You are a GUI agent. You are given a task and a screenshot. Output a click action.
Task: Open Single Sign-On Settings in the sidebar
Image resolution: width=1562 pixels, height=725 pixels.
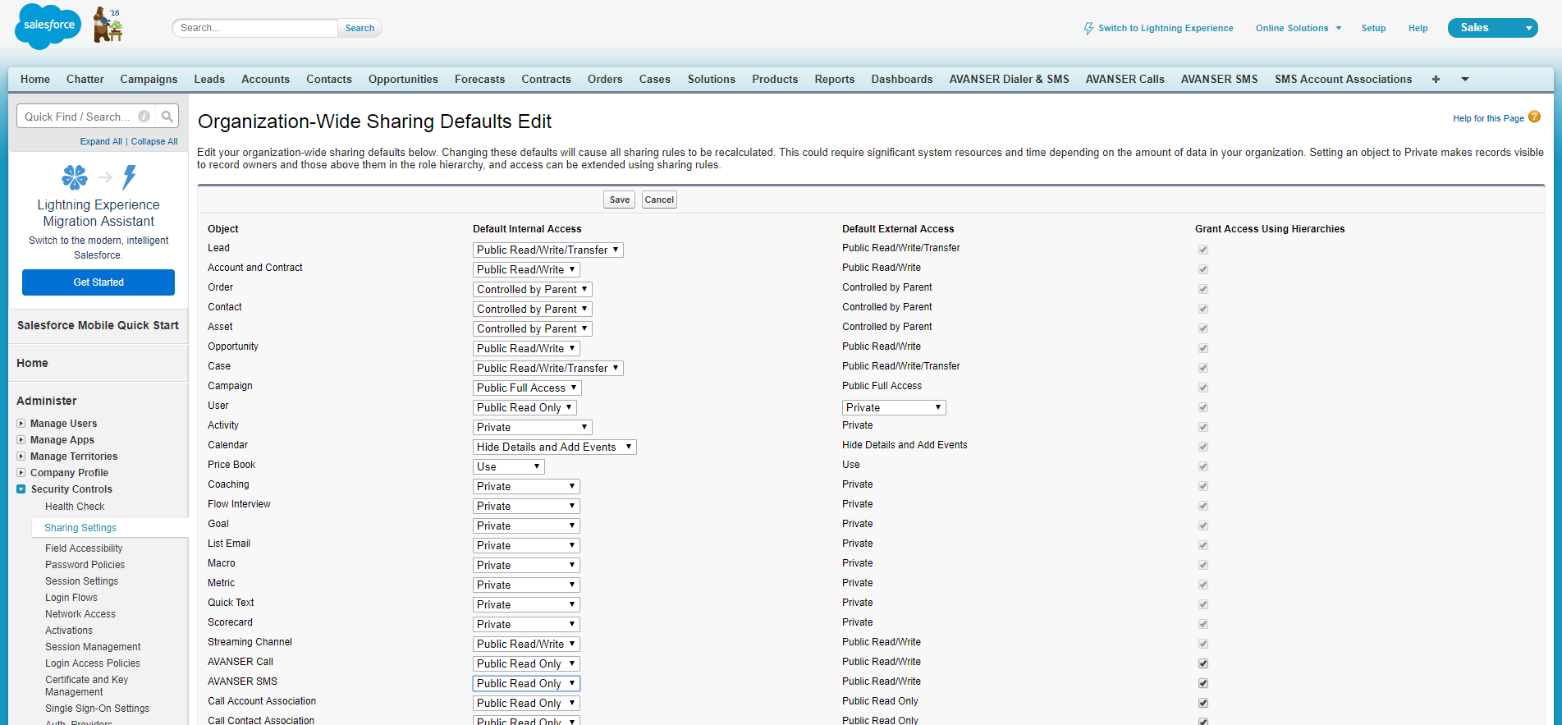[98, 709]
